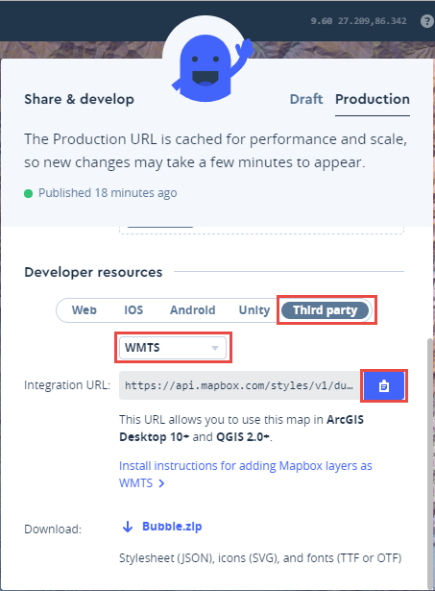This screenshot has height=591, width=435.
Task: Click the map coordinates readout 9.60 27.209,86.342
Action: (x=358, y=21)
